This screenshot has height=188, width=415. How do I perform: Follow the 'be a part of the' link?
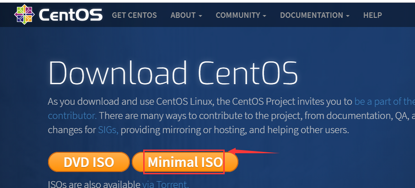[384, 102]
